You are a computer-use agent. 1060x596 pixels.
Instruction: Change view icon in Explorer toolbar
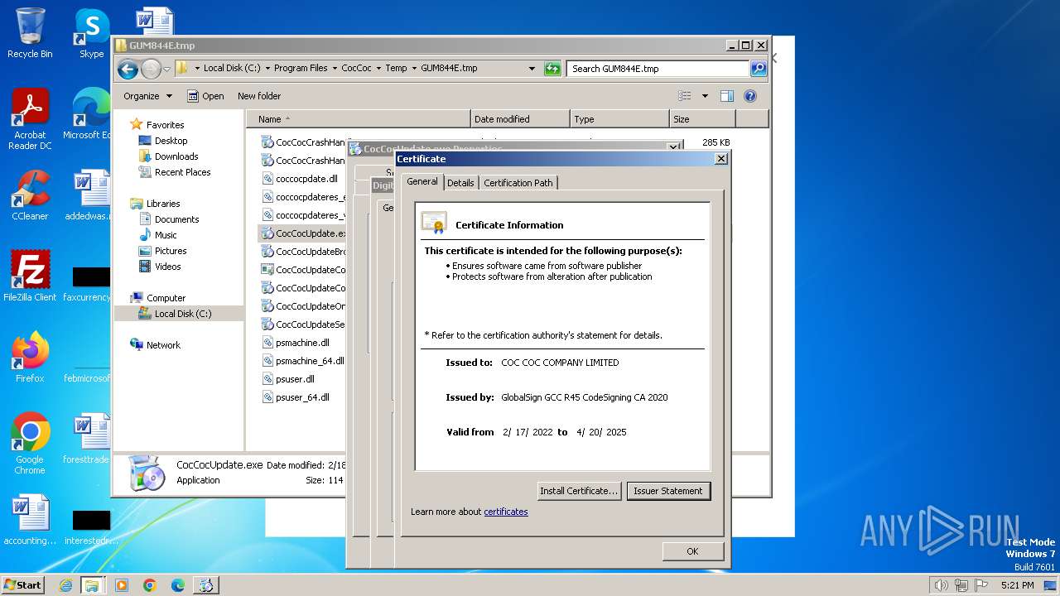coord(685,96)
